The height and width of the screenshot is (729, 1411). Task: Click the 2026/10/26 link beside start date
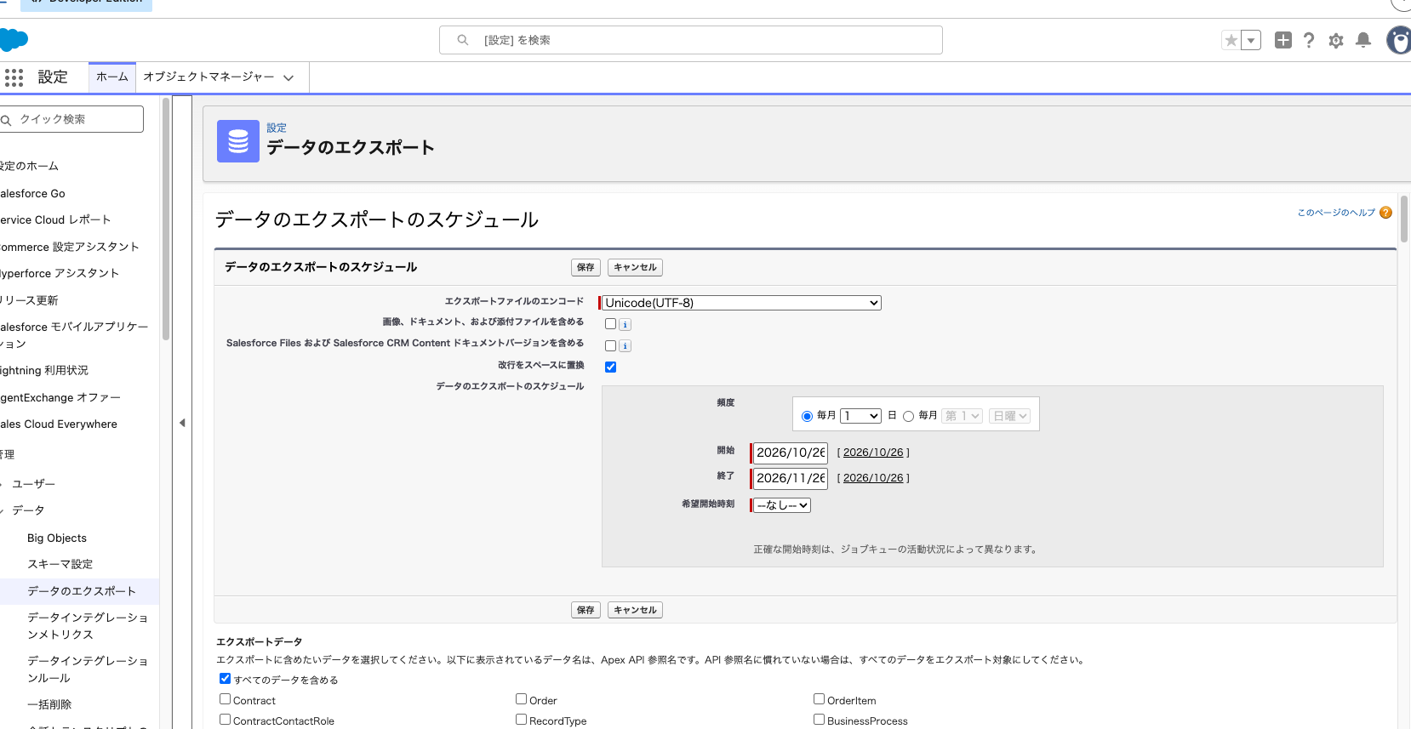873,453
